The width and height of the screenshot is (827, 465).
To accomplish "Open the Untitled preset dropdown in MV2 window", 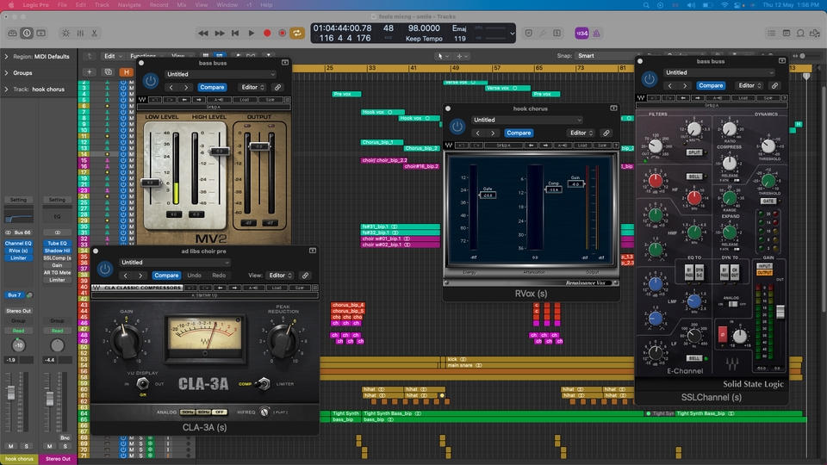I will click(221, 74).
